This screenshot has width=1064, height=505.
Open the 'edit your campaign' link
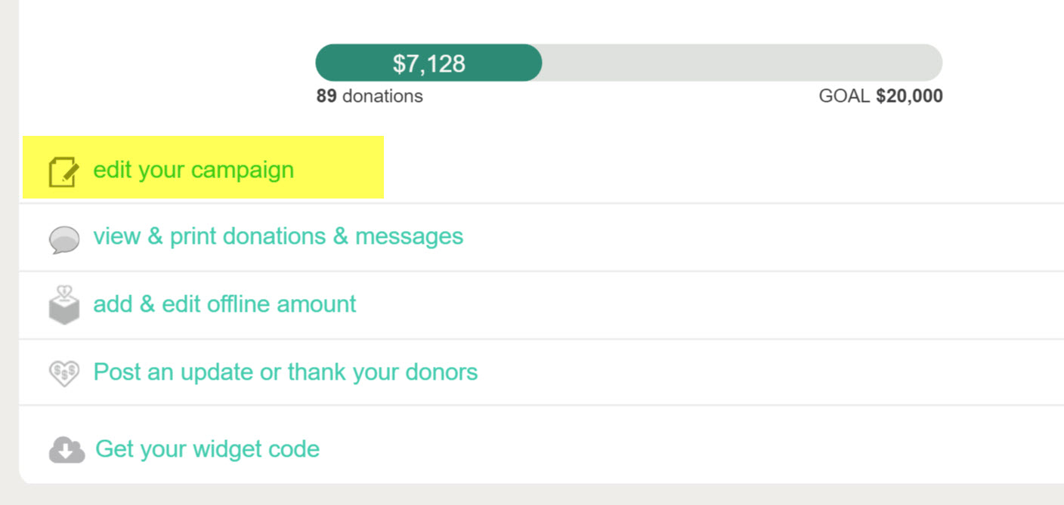(x=193, y=170)
